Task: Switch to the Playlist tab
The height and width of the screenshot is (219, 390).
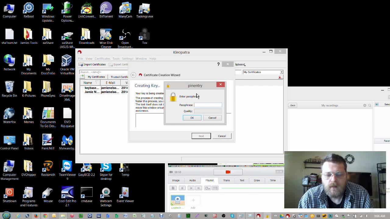Action: (210, 180)
